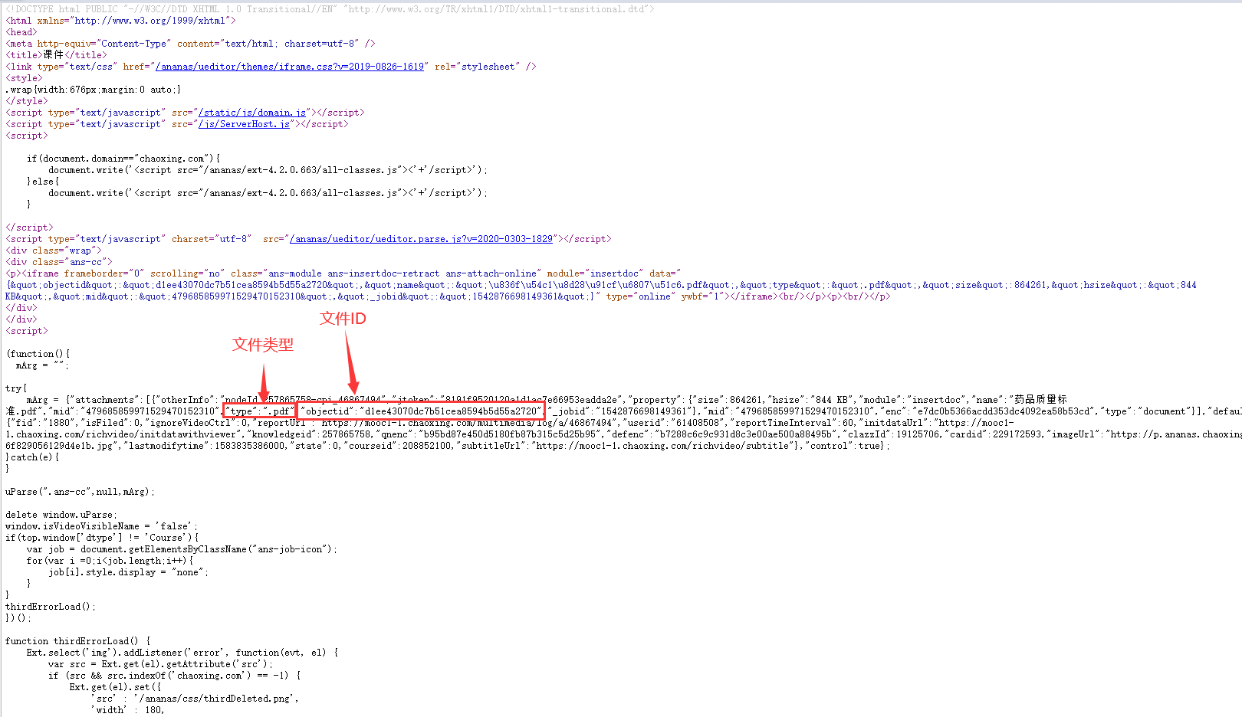The image size is (1242, 717).
Task: Click the getElementsByClassName("ans-job-icon") line
Action: [x=182, y=549]
